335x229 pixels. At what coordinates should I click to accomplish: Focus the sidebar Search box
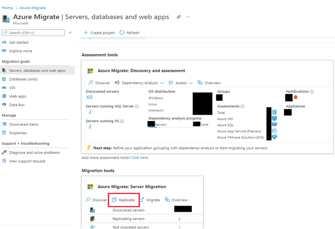pos(33,33)
